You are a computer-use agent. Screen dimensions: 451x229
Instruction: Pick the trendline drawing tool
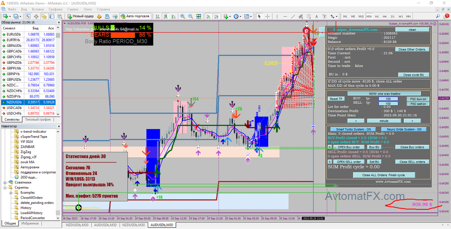click(293, 16)
